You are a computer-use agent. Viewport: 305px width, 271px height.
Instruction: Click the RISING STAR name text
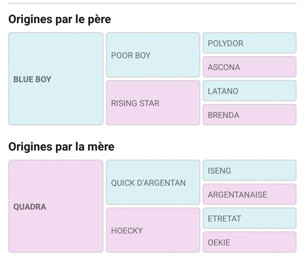coord(135,103)
